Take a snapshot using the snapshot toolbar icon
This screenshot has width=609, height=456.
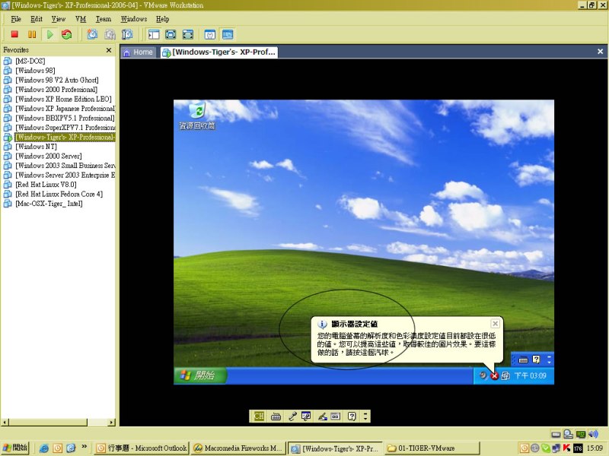click(x=92, y=34)
